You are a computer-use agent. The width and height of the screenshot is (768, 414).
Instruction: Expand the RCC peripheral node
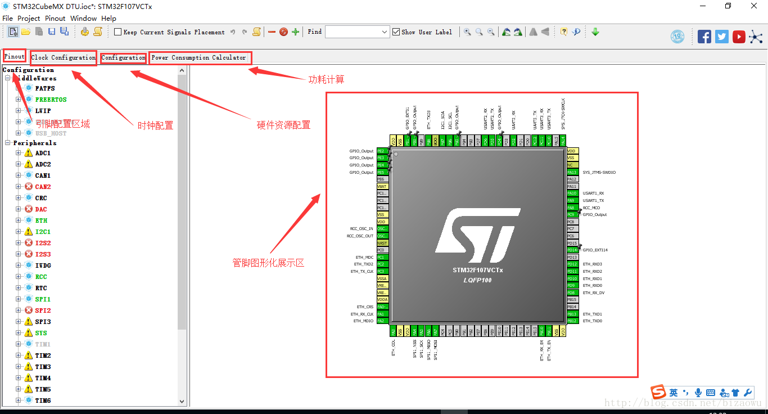tap(18, 277)
